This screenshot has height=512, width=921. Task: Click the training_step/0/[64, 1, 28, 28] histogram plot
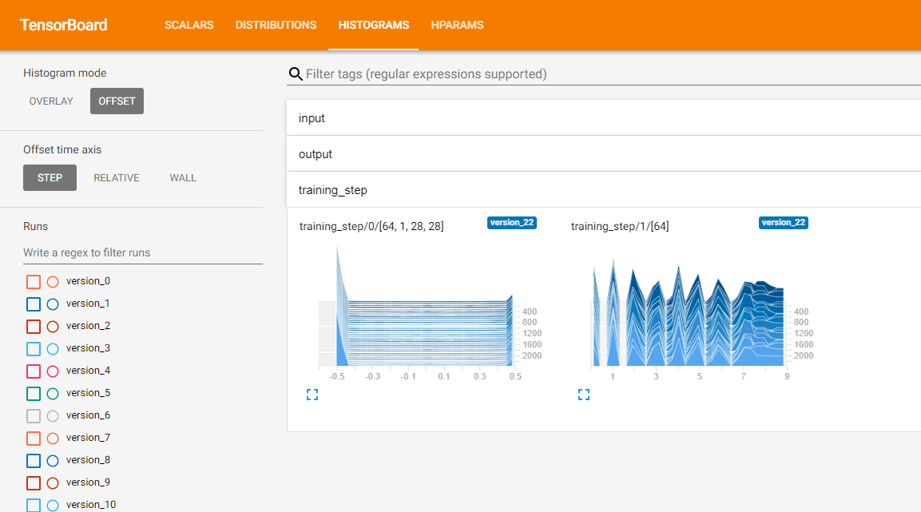[x=426, y=314]
